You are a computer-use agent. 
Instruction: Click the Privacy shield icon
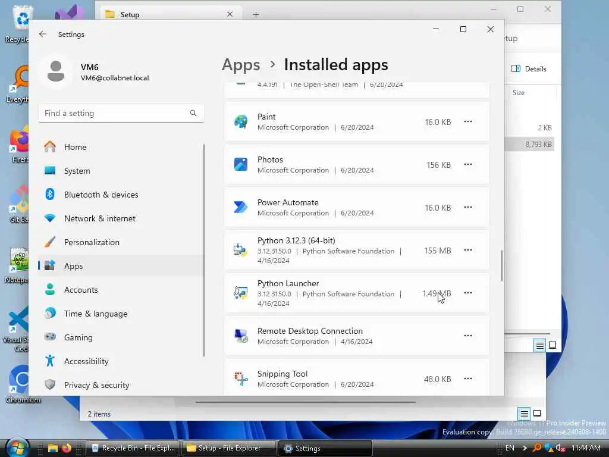click(x=50, y=384)
